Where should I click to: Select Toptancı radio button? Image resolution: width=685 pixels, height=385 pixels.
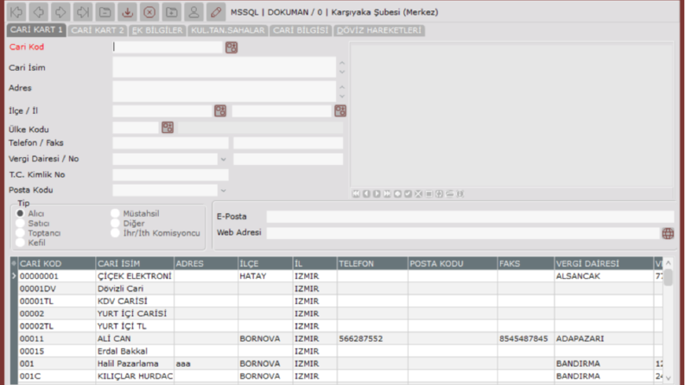coord(20,233)
